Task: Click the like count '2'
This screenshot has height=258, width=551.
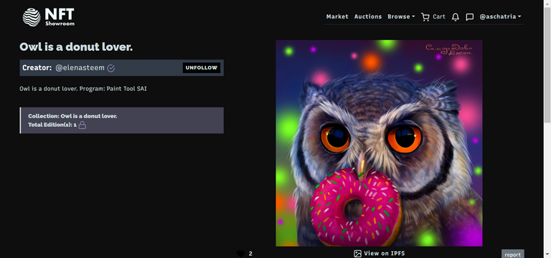Action: click(x=250, y=254)
